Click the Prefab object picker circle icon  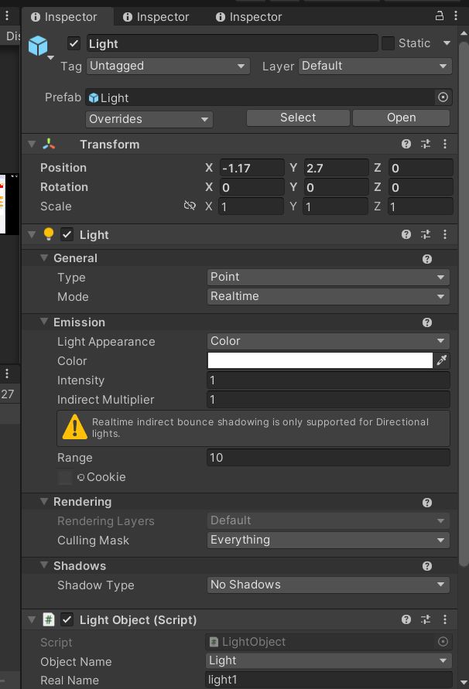(443, 97)
